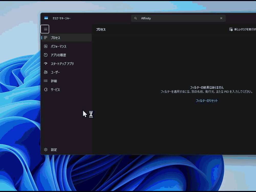The image size is (256, 192).
Task: Open 設定 from the sidebar label
Action: 54,150
